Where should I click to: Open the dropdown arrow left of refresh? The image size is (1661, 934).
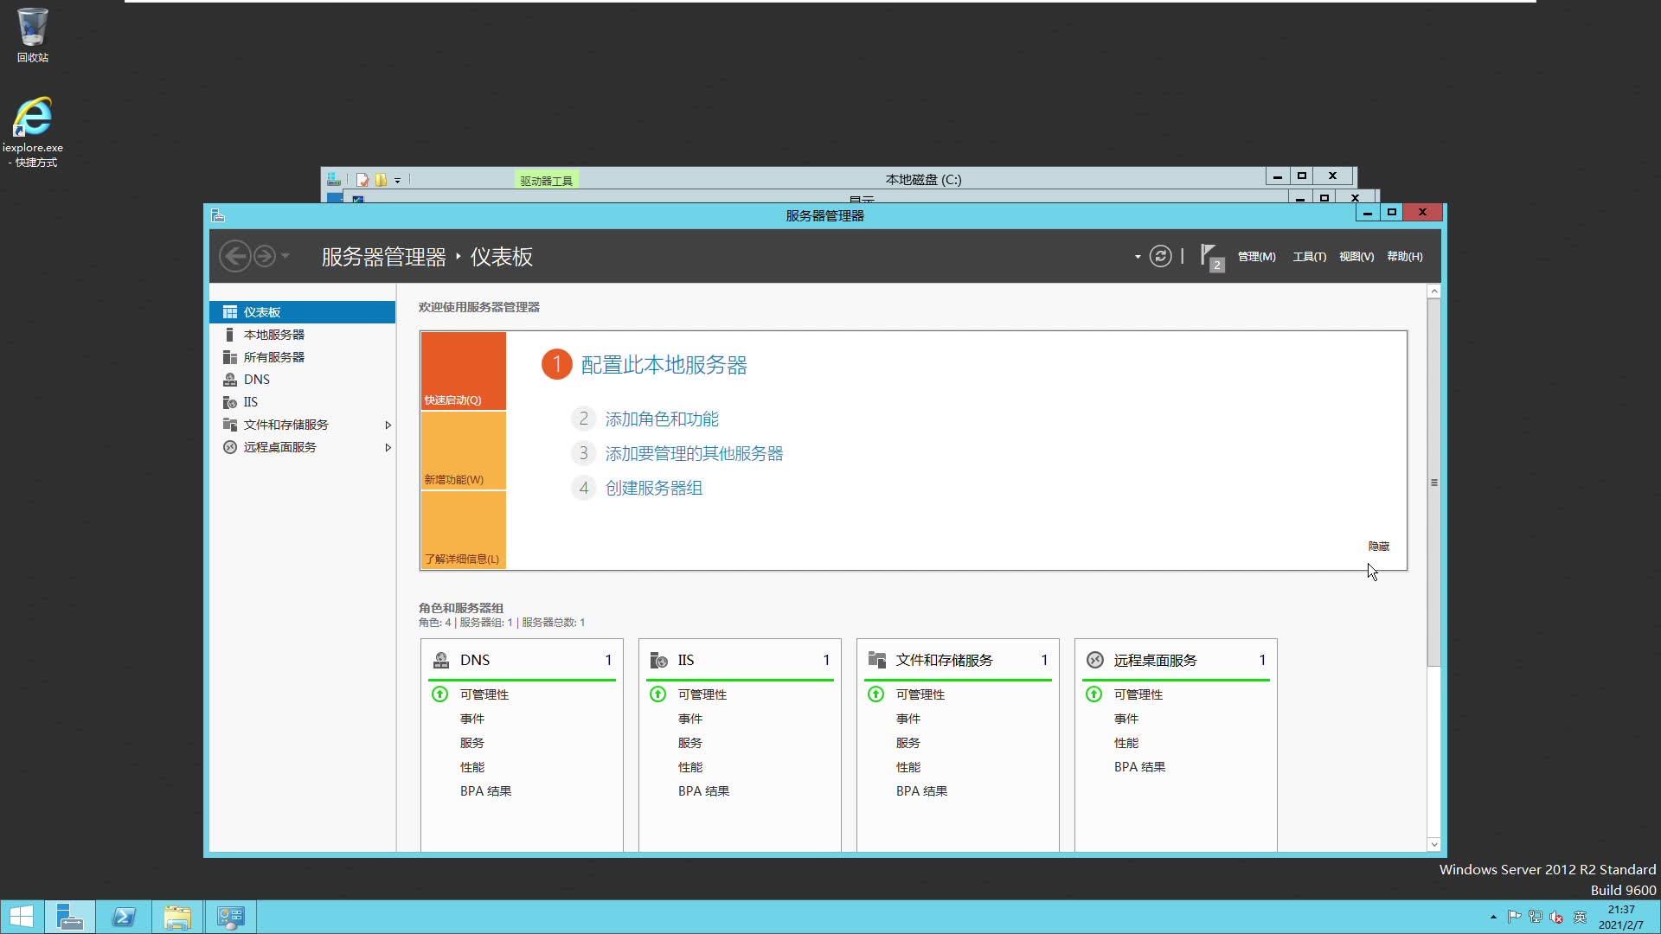[x=1138, y=257]
